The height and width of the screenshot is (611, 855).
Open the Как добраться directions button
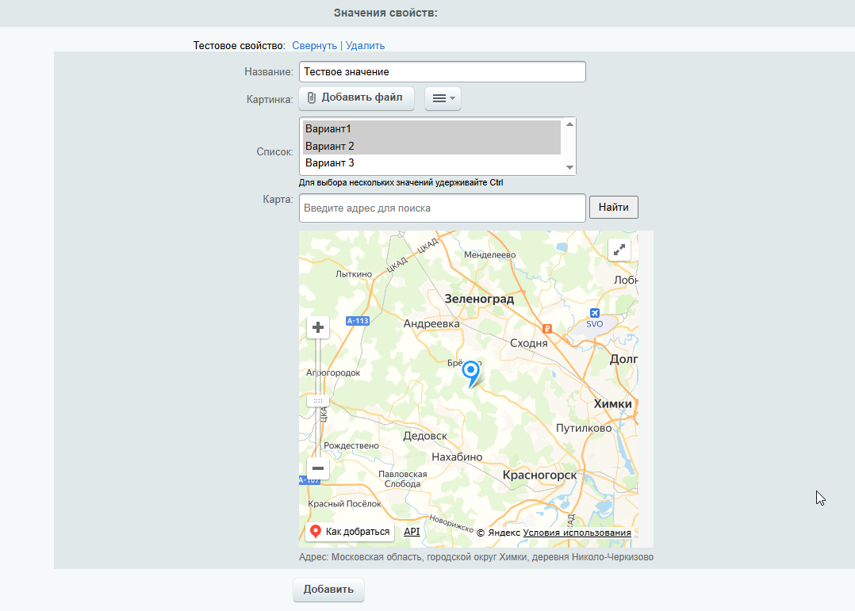[x=350, y=532]
